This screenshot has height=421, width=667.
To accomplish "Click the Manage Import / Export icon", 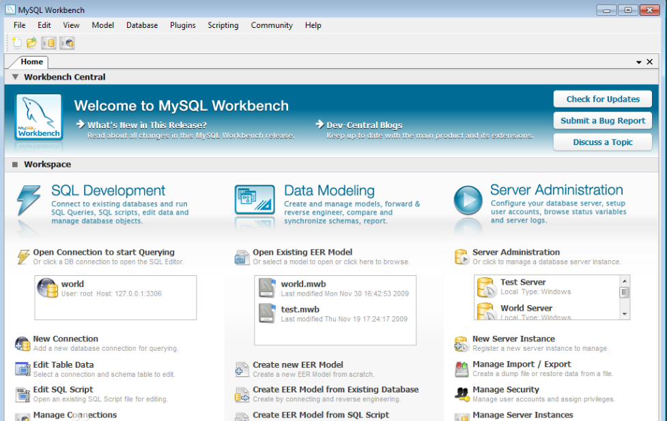I will click(462, 369).
